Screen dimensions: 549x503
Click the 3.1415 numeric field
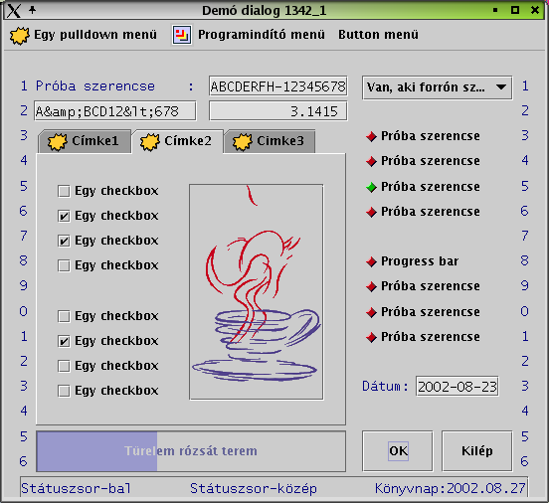[x=278, y=111]
